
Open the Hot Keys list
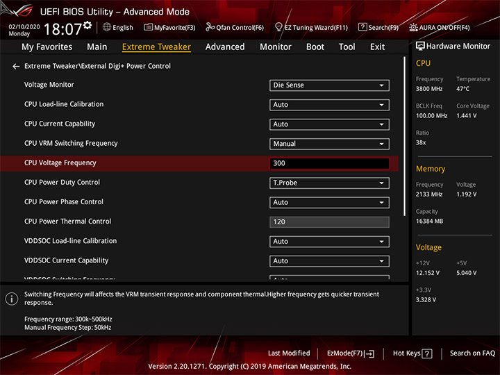(412, 353)
